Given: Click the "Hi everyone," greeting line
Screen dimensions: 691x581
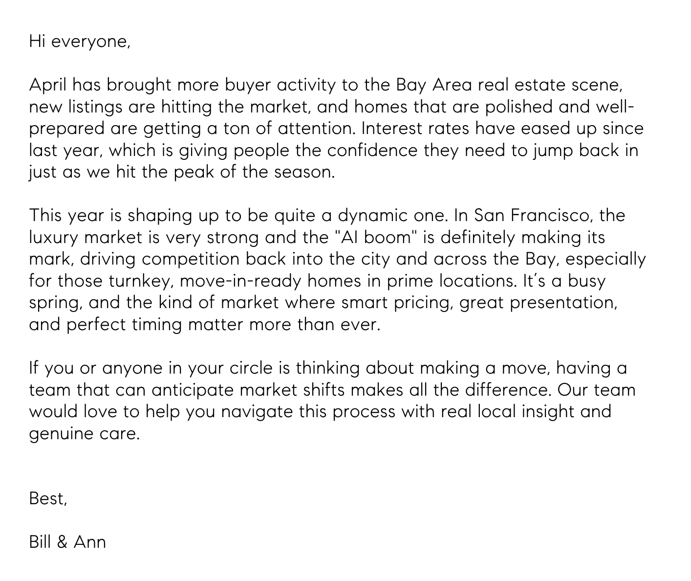Looking at the screenshot, I should coord(80,42).
